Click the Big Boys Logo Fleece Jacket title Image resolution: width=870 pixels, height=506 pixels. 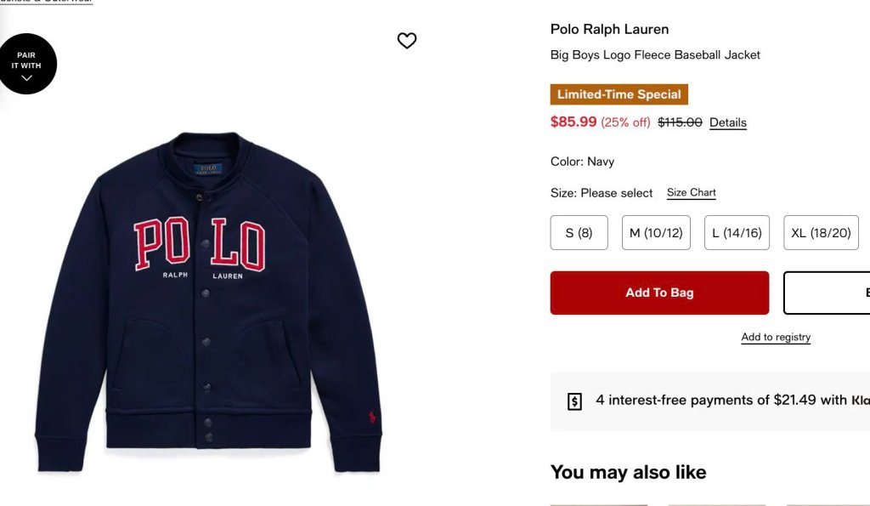[655, 55]
